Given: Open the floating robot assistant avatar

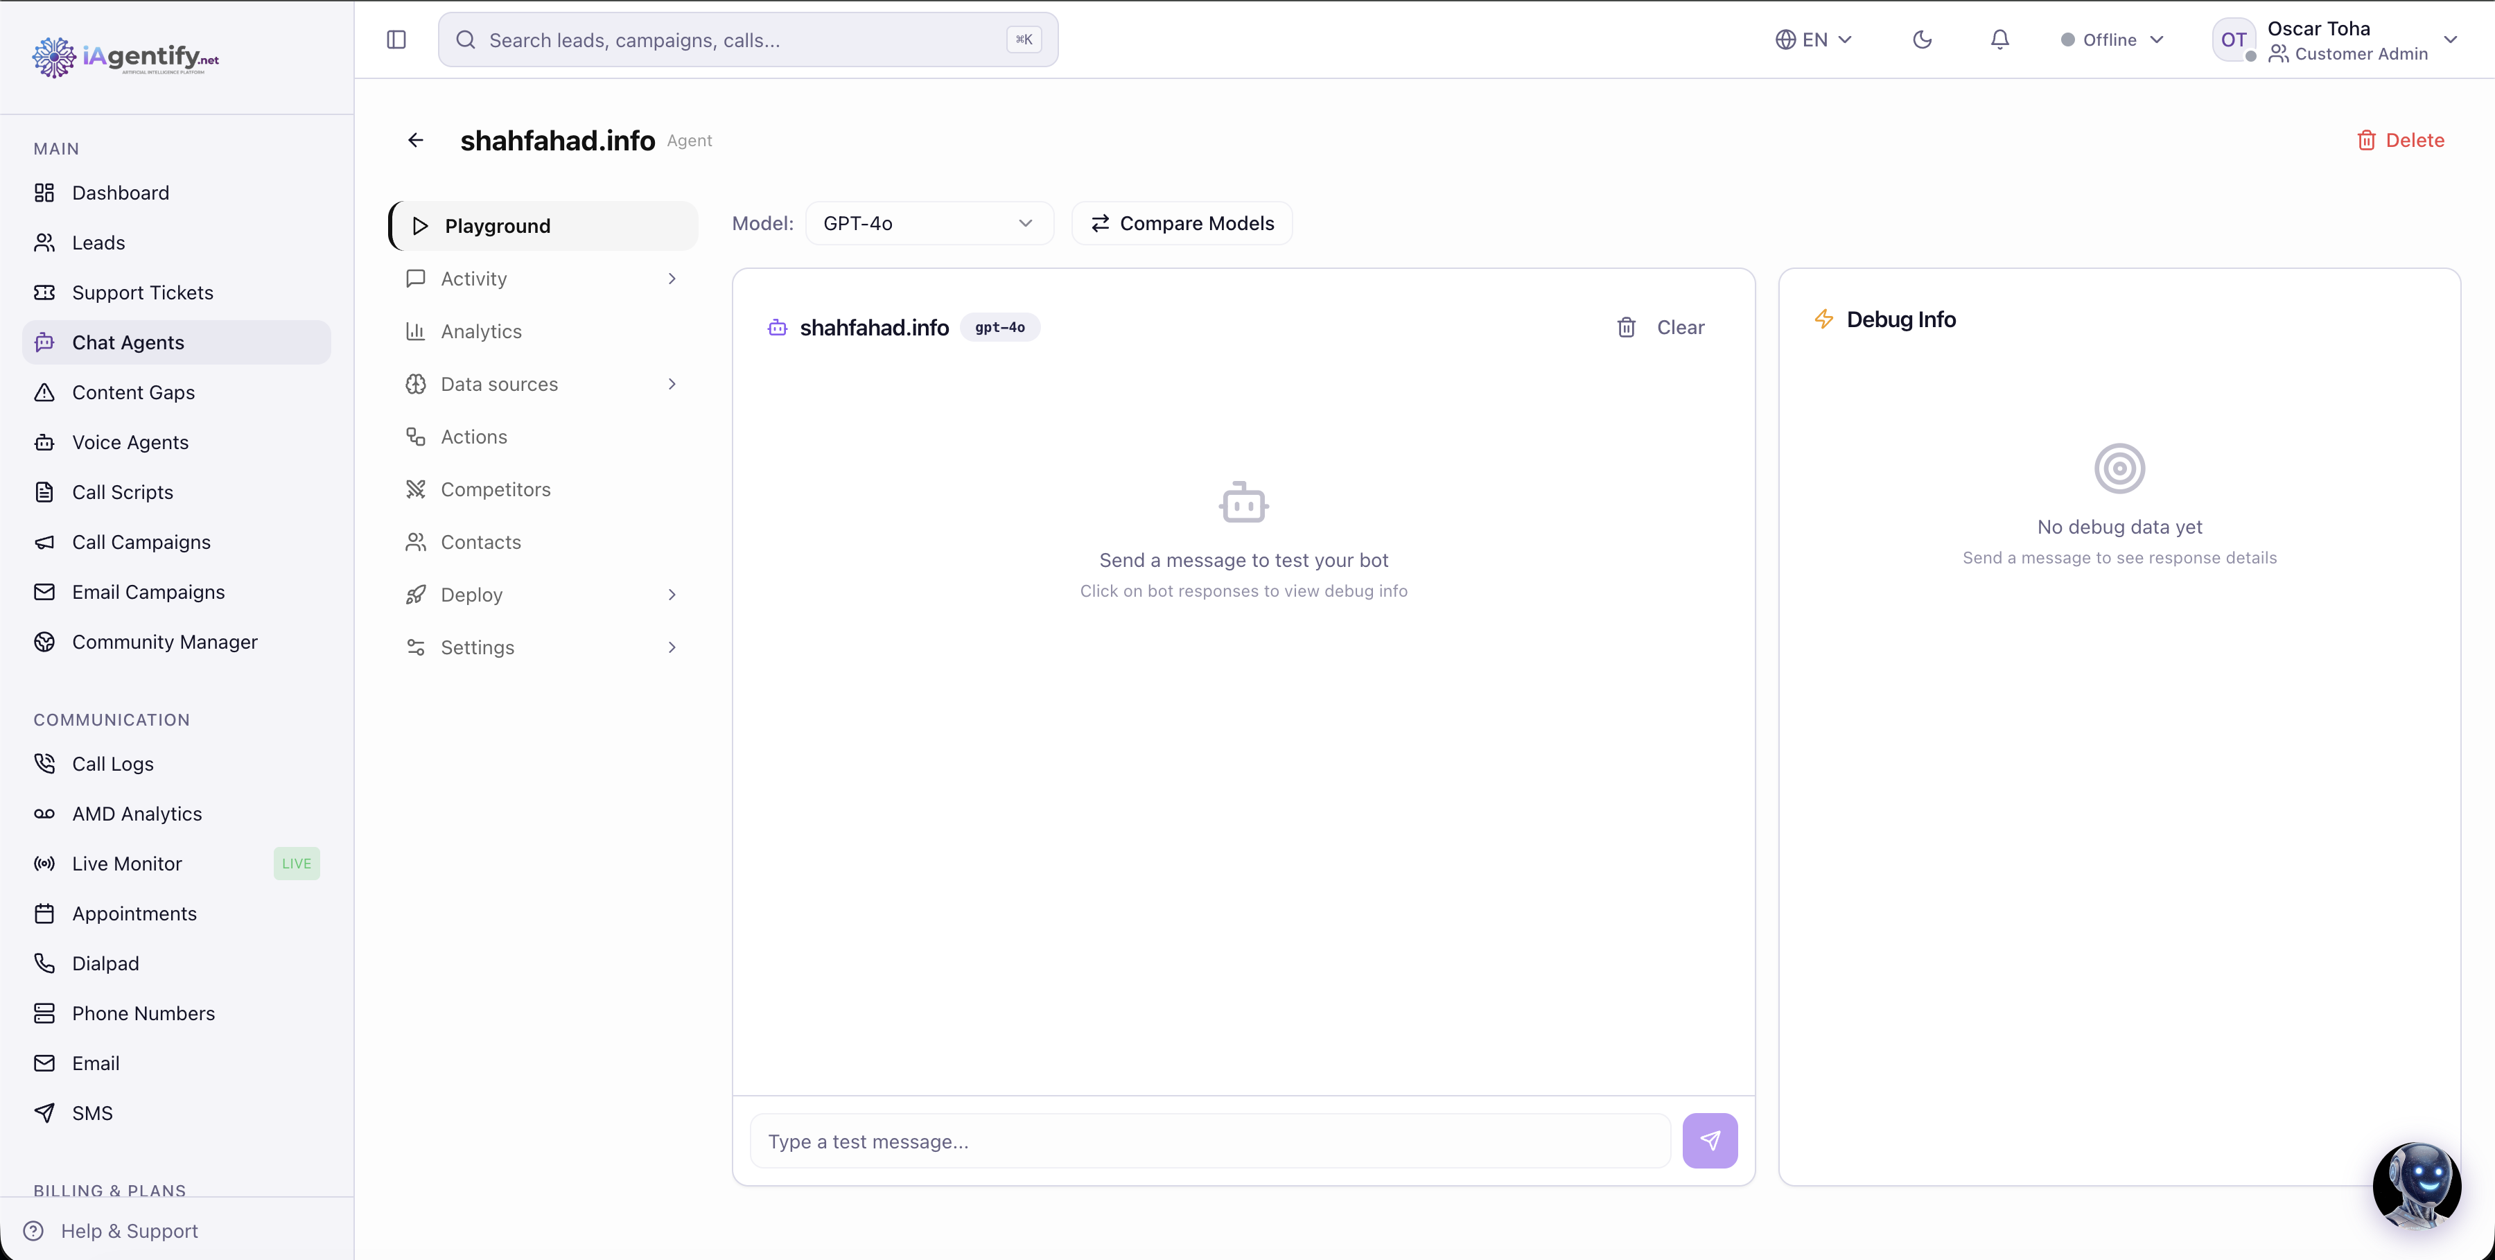Looking at the screenshot, I should tap(2417, 1185).
